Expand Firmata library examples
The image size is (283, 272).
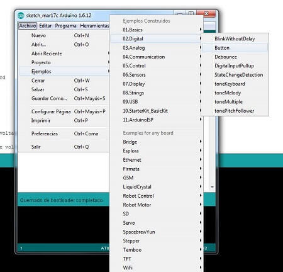click(157, 169)
